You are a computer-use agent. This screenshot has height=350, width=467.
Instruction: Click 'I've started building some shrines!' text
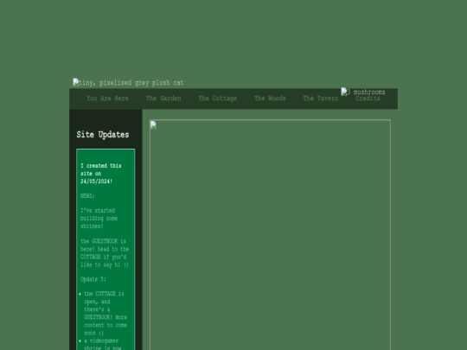click(x=99, y=219)
